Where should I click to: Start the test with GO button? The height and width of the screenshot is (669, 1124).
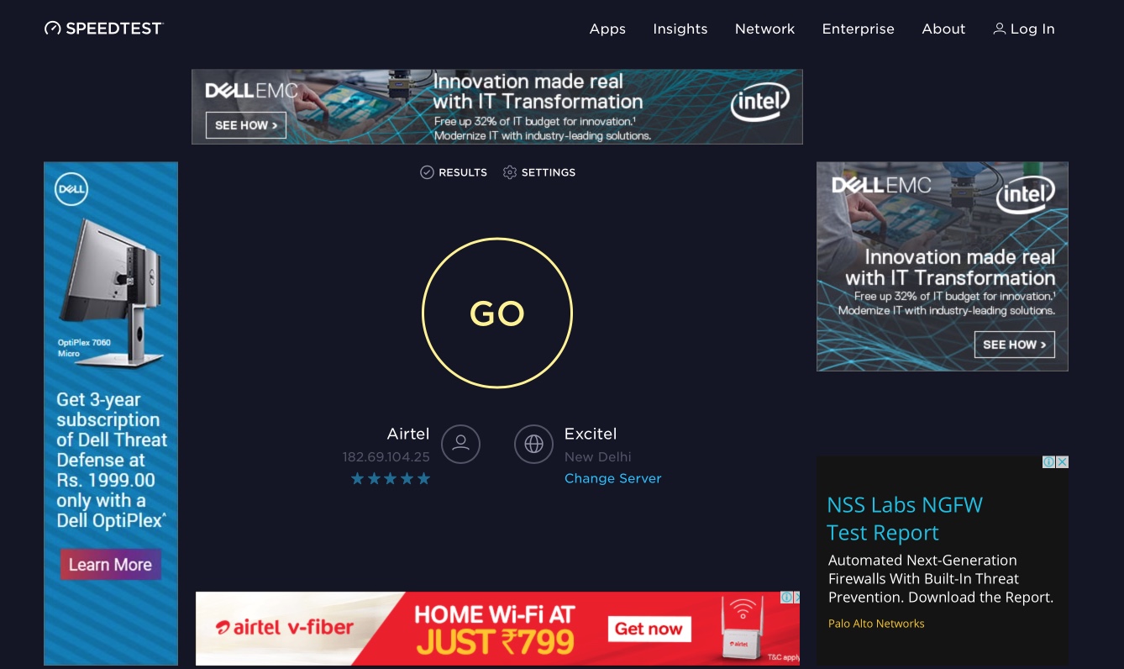(497, 313)
